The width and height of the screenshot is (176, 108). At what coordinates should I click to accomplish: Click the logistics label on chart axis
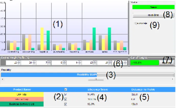44,52
